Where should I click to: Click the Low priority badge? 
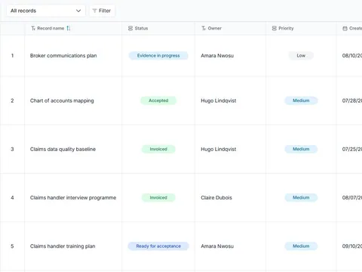click(301, 56)
